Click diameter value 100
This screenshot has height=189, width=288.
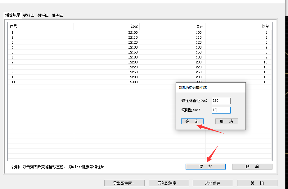tap(199, 32)
